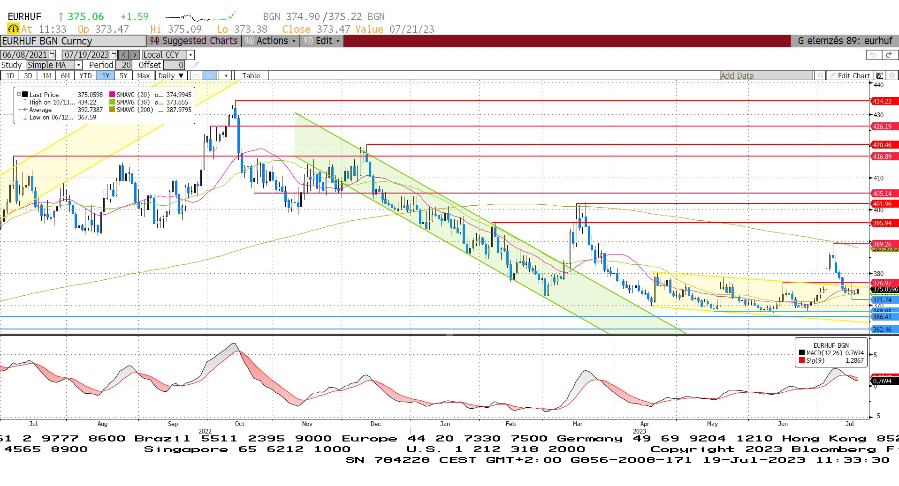Open the chart type dropdown arrow
This screenshot has height=486, width=899.
coord(226,75)
